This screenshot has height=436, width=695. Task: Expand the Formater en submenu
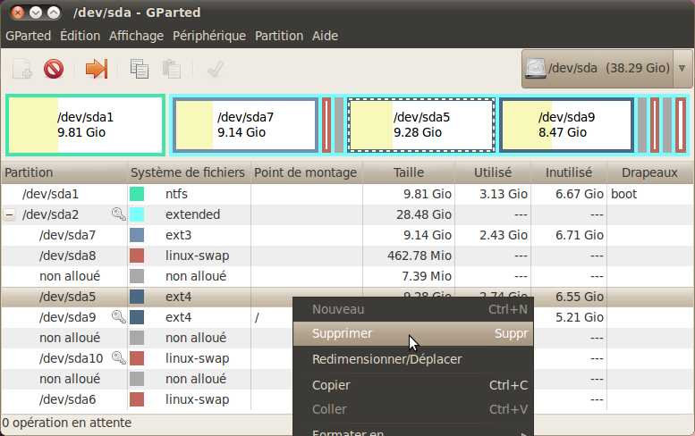tap(411, 432)
